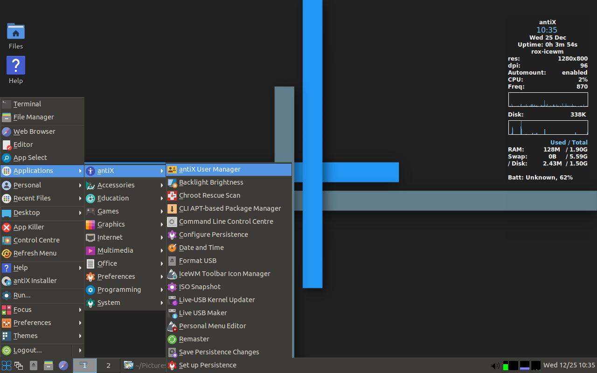Select the Multimedia category
The image size is (597, 373).
125,250
